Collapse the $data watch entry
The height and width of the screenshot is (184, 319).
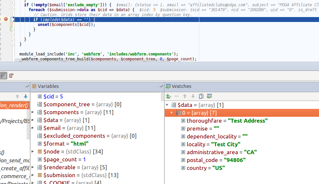[x=167, y=105]
